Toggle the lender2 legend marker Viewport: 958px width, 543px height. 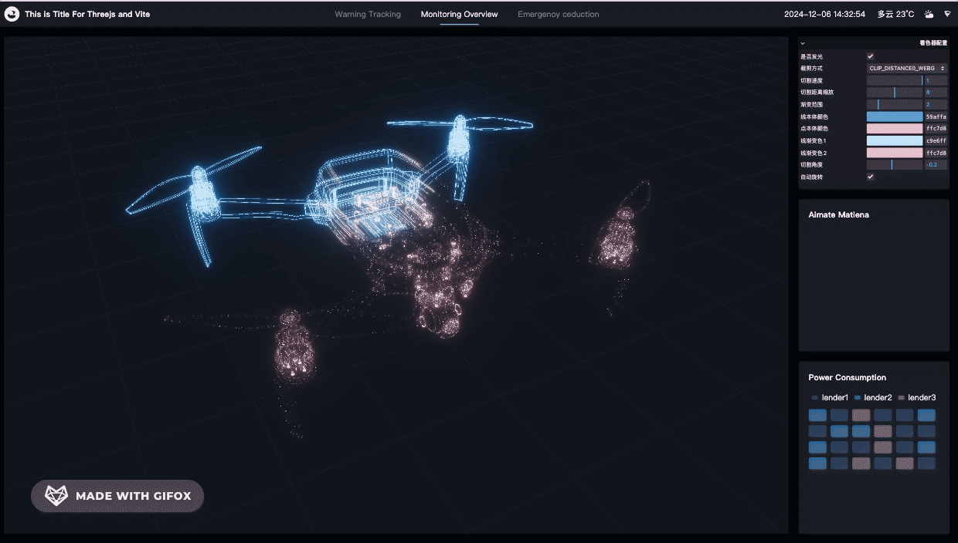coord(858,398)
